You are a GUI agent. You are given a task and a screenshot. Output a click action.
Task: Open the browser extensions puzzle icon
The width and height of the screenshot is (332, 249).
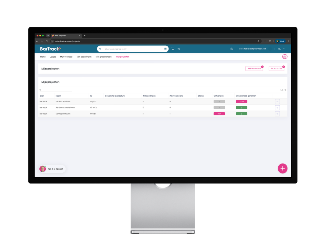point(270,41)
